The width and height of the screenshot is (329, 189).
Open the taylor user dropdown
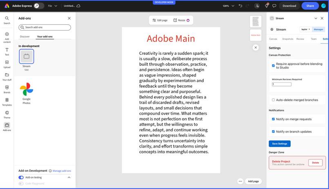click(305, 29)
